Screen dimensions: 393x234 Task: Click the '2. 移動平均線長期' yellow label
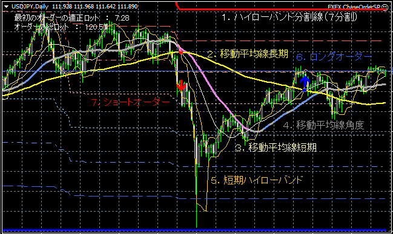(x=248, y=54)
